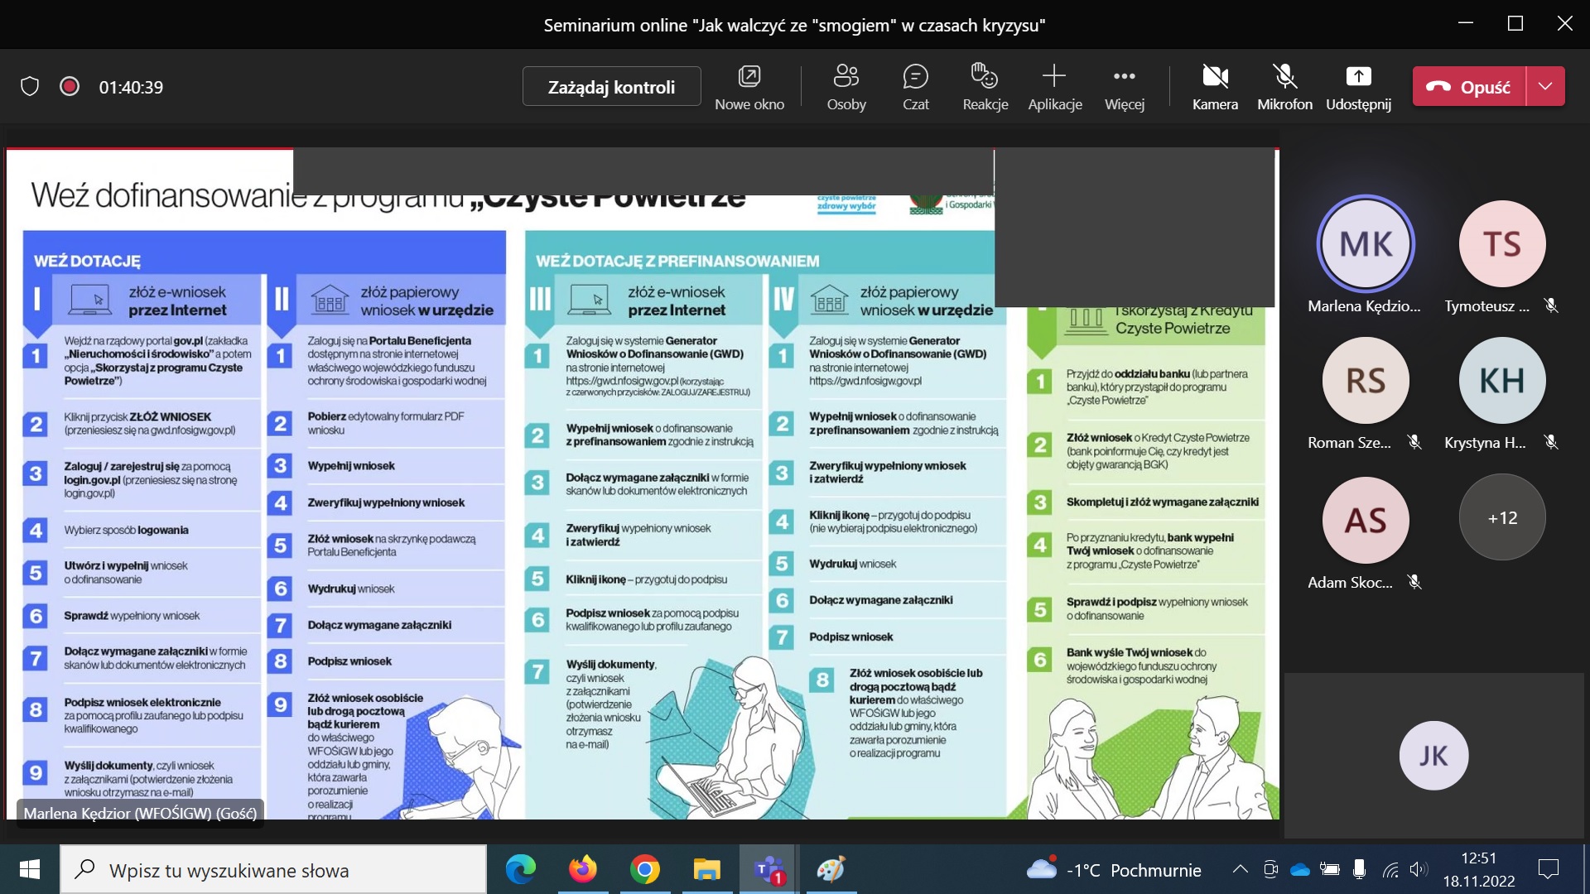Click the meeting timer 01:40:39

click(131, 87)
